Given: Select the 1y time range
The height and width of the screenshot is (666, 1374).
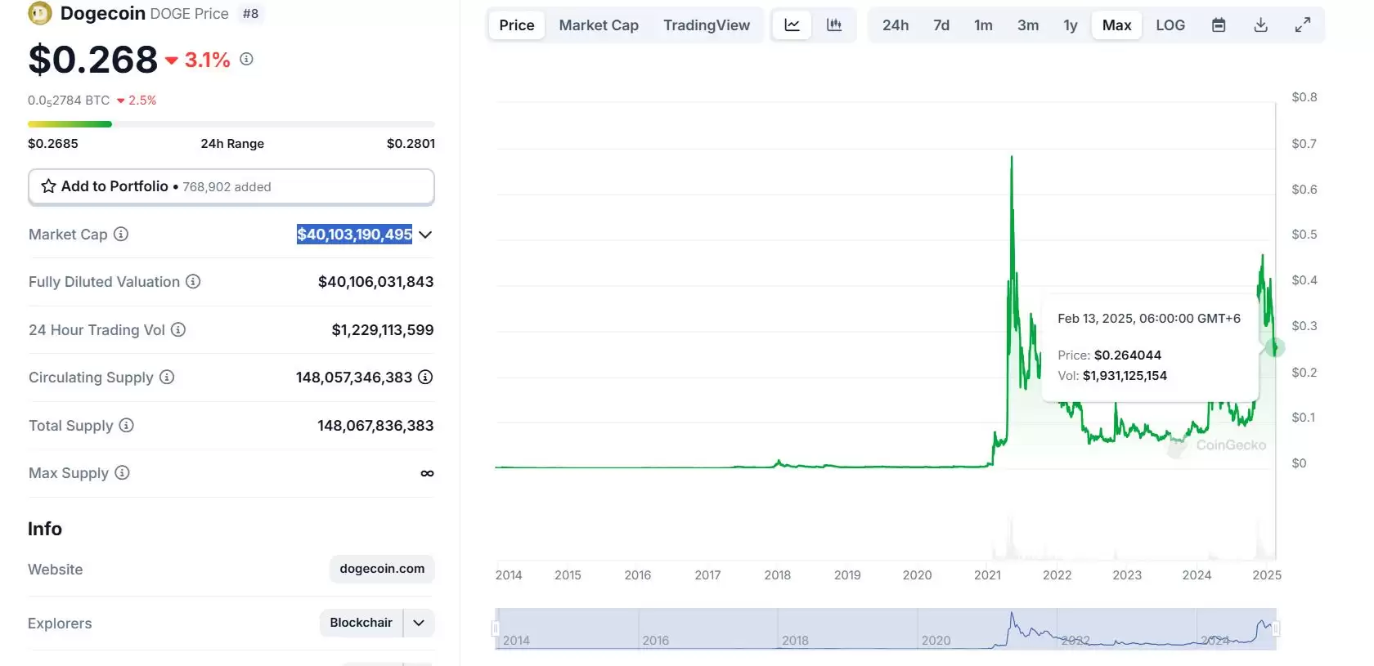Looking at the screenshot, I should (x=1070, y=25).
